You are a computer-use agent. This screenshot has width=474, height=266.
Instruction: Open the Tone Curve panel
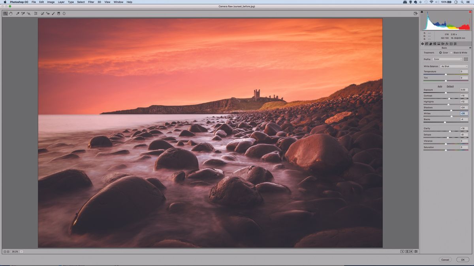pos(427,44)
